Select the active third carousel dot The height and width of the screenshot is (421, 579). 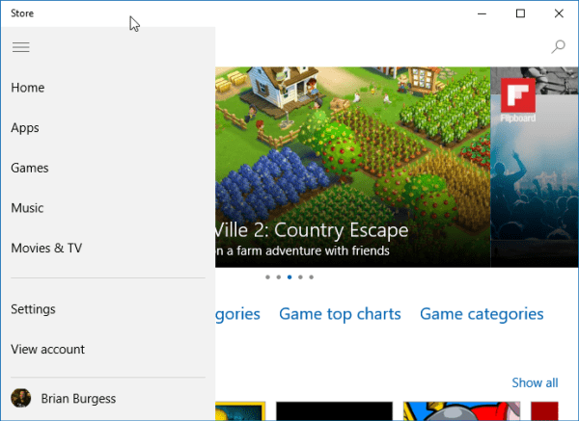(x=289, y=276)
